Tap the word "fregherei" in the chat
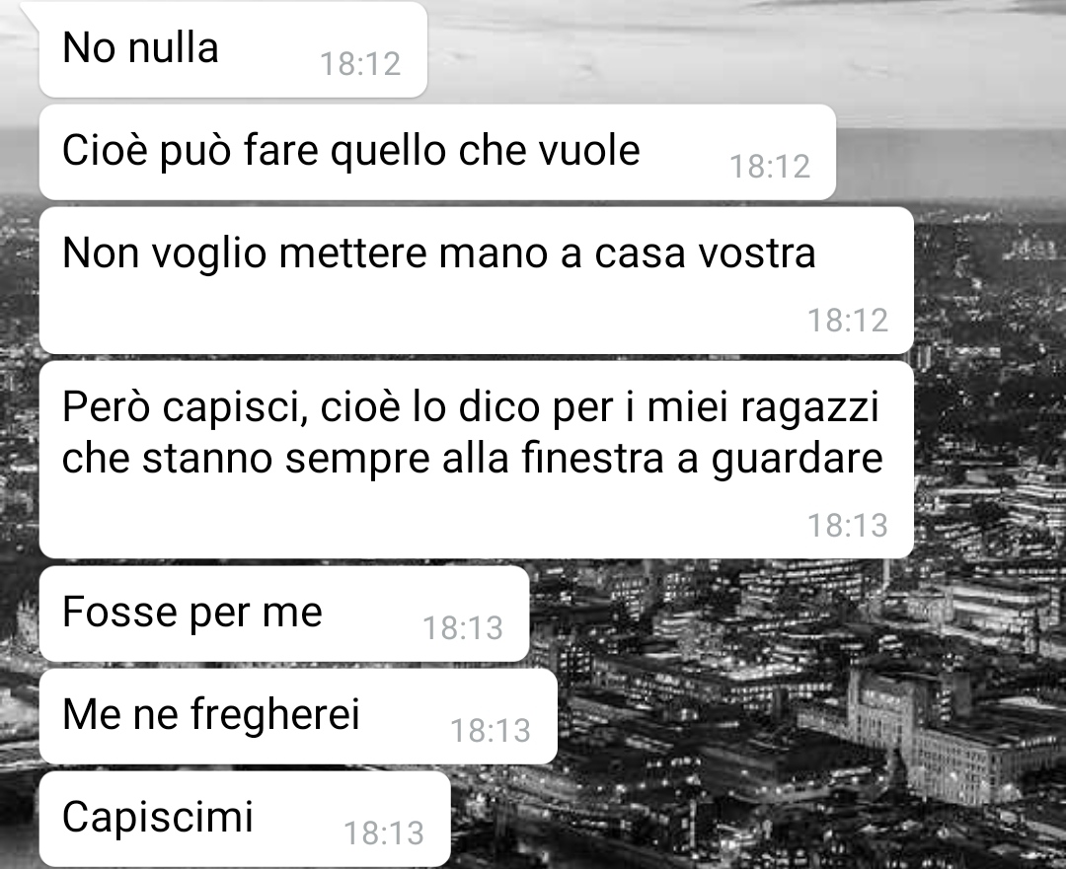The image size is (1066, 869). pyautogui.click(x=274, y=715)
